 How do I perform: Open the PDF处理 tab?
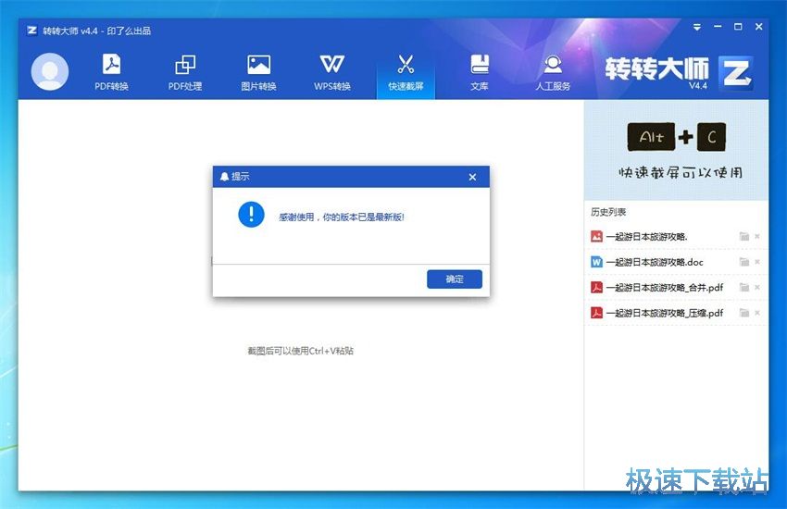click(184, 71)
